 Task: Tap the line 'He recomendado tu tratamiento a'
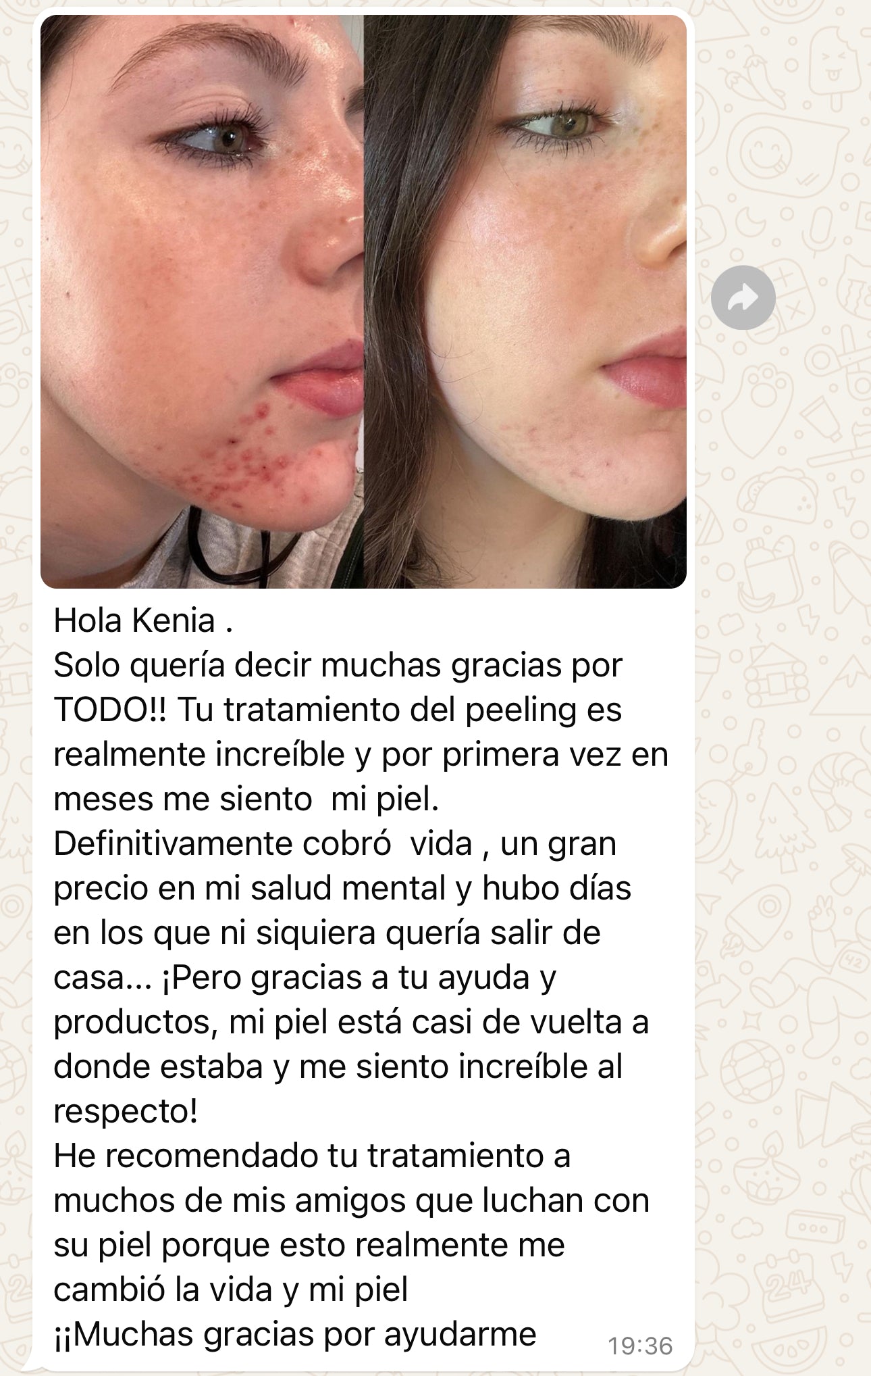coord(312,1156)
